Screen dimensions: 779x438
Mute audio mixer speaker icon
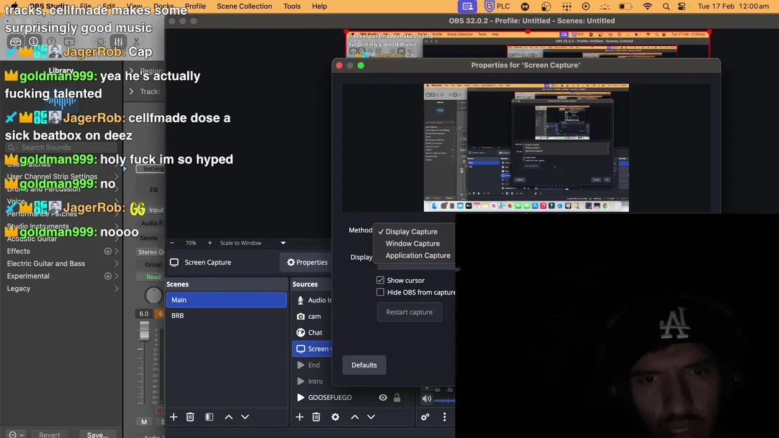pyautogui.click(x=427, y=399)
